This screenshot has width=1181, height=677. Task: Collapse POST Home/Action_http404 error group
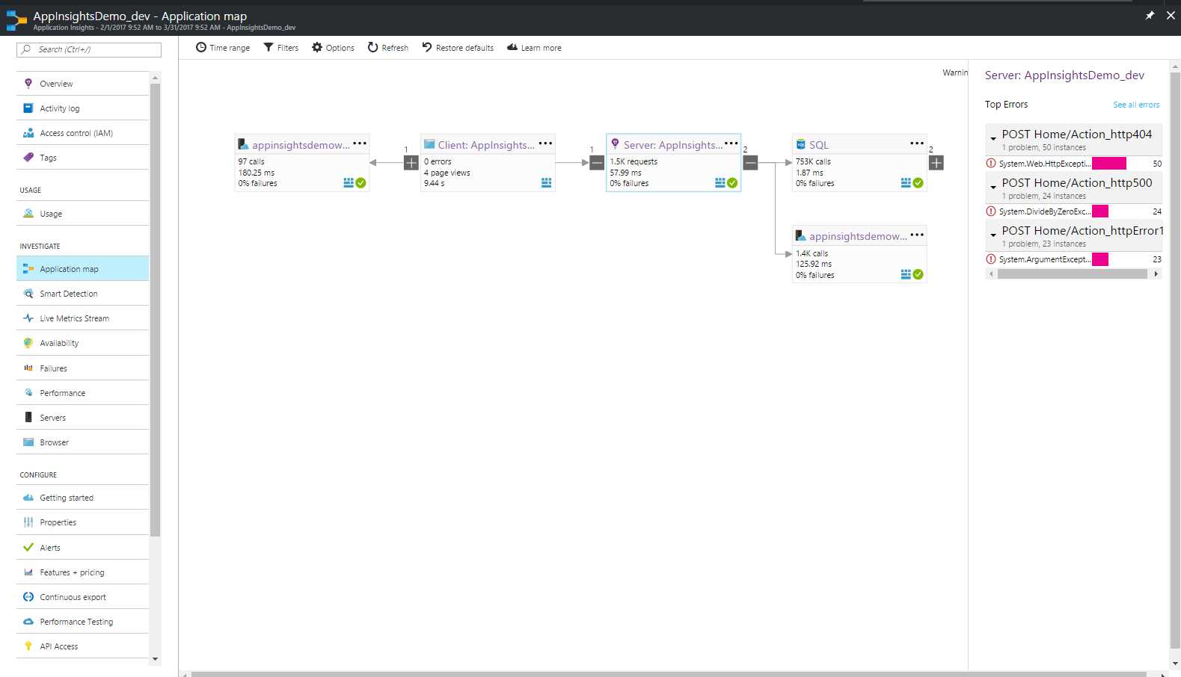[x=993, y=138]
